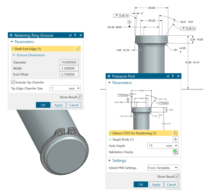
Task: Apply the Retaining Ring Groove settings
Action: [58, 105]
